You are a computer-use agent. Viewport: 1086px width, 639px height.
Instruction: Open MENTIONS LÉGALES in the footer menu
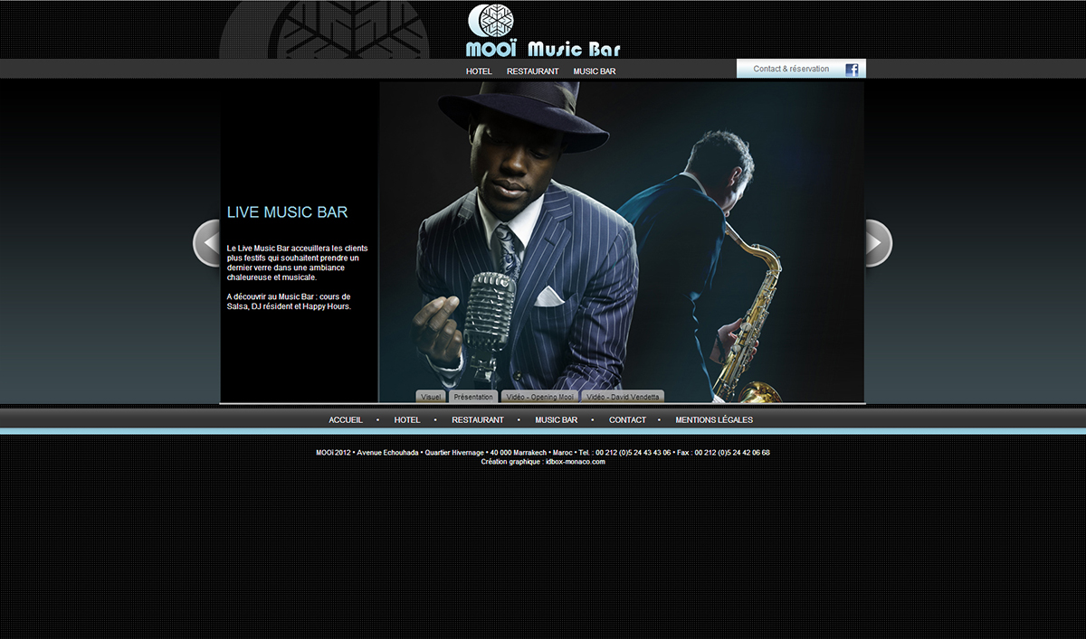(714, 420)
